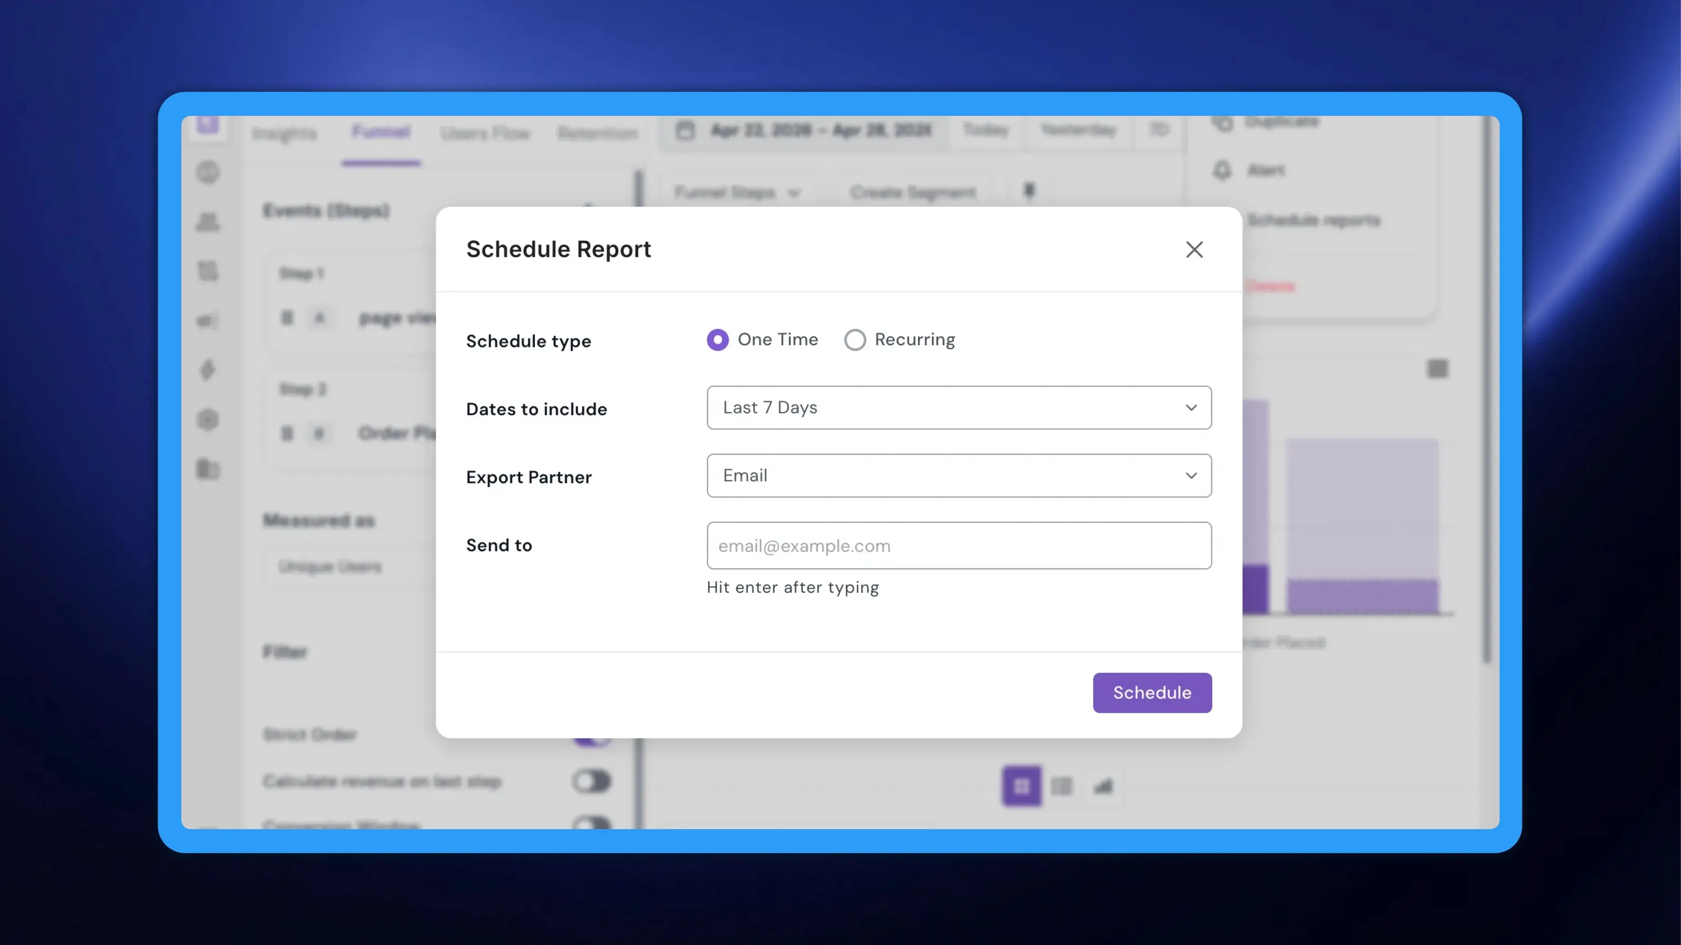Close the Schedule Report dialog
This screenshot has width=1681, height=945.
[1194, 249]
